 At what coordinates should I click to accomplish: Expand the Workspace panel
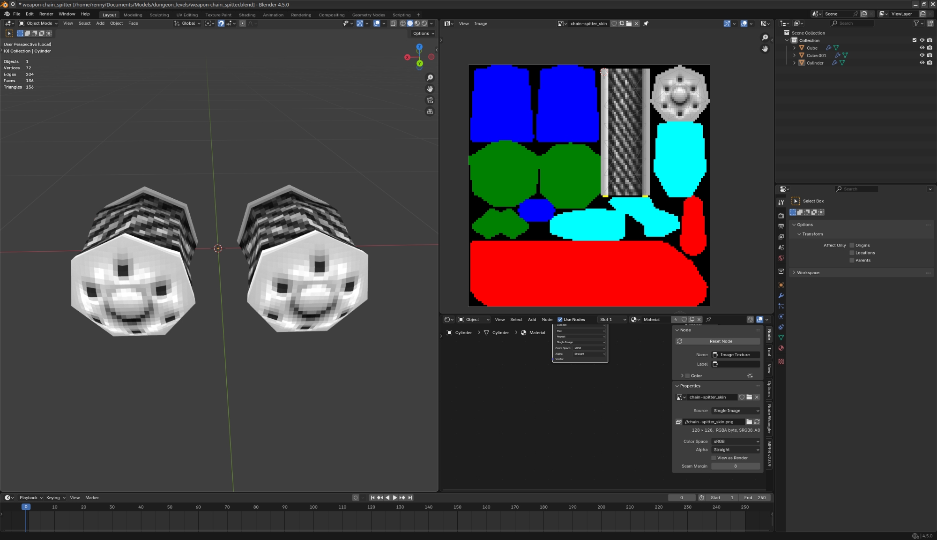click(808, 273)
